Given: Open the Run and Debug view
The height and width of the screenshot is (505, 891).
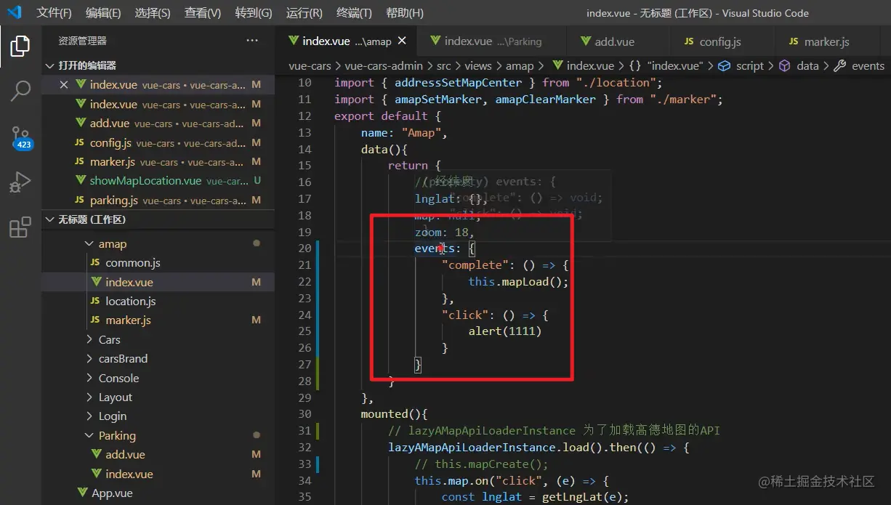Looking at the screenshot, I should pyautogui.click(x=20, y=182).
